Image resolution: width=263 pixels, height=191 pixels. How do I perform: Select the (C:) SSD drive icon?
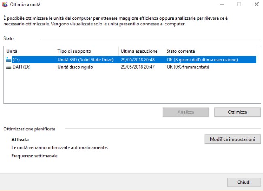click(x=8, y=60)
